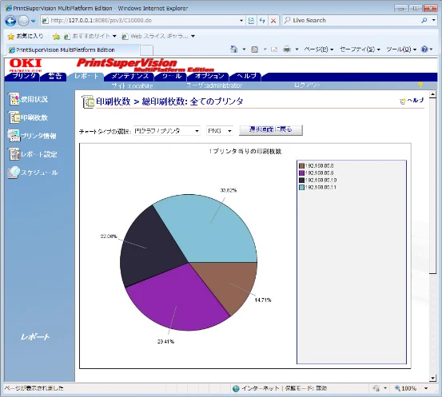Click purple swatch for 192.168.05.9
This screenshot has width=442, height=397.
[x=301, y=173]
